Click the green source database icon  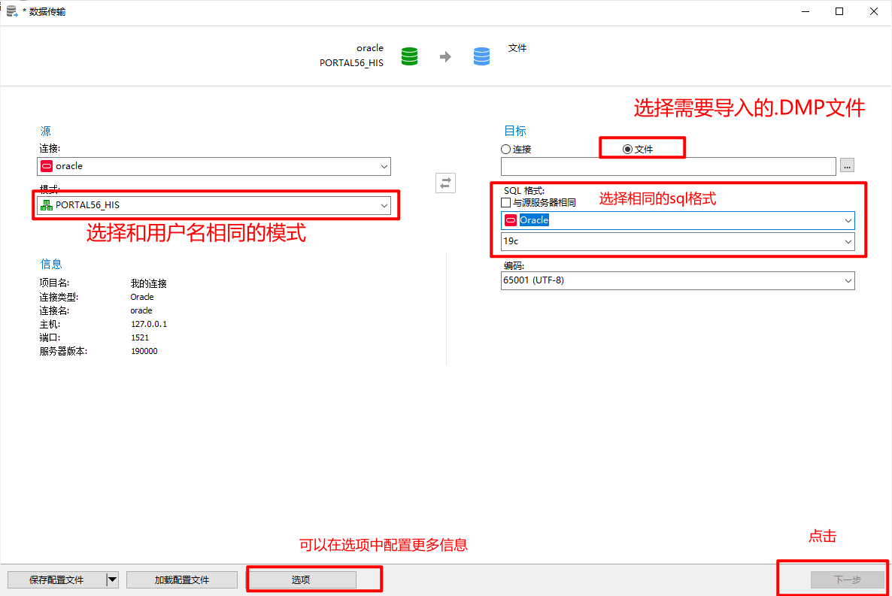click(x=410, y=56)
